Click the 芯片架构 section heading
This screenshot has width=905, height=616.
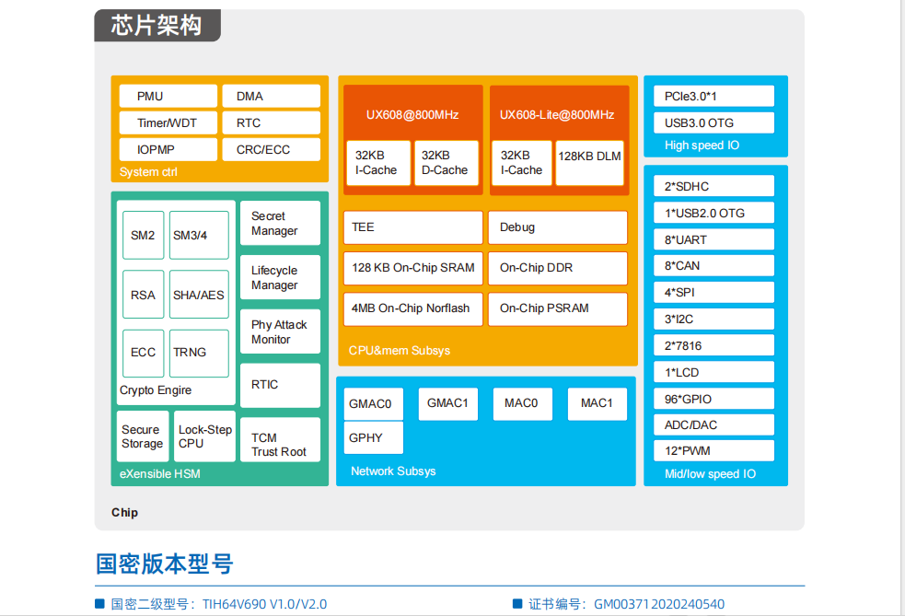[157, 26]
